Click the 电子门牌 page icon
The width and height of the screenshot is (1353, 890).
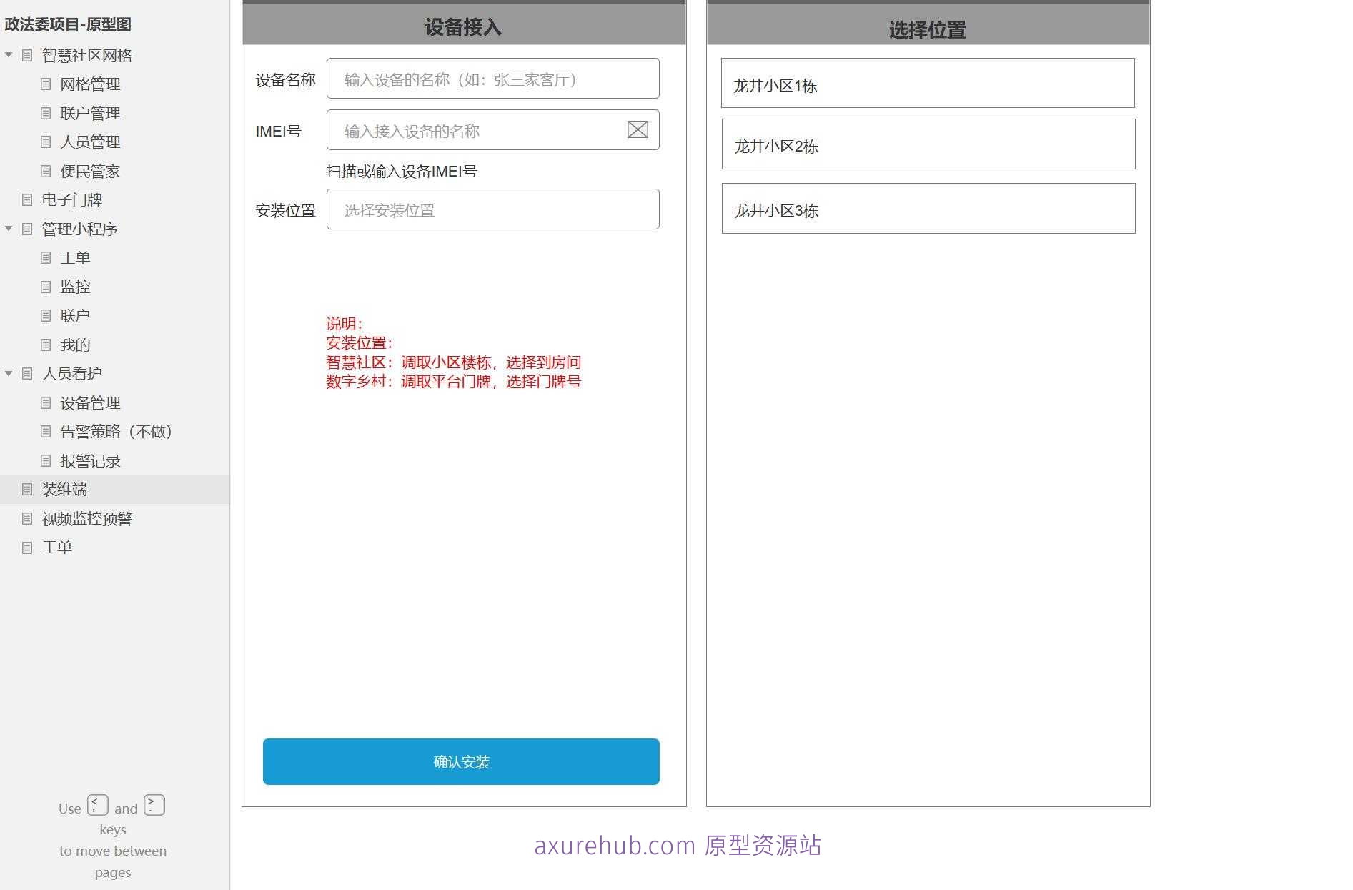pos(27,200)
